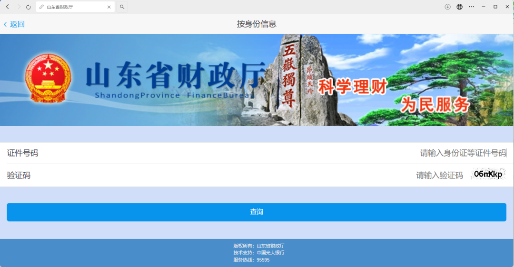This screenshot has width=514, height=267.
Task: Click the search magnifier icon beside tab
Action: pos(122,7)
